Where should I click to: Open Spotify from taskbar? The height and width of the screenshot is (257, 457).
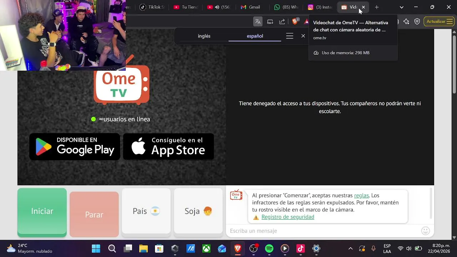269,248
